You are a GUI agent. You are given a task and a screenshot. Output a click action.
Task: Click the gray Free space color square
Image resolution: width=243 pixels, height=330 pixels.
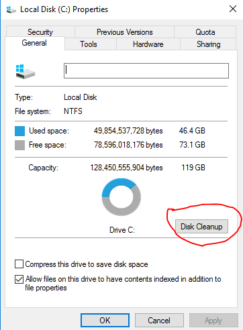pos(19,145)
